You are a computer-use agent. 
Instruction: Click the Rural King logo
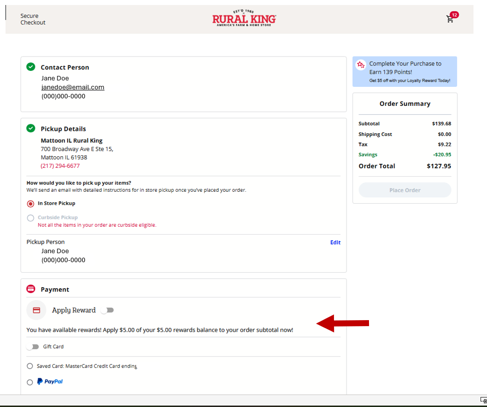244,18
